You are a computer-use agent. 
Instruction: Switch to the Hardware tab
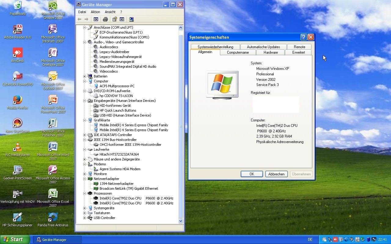(271, 52)
